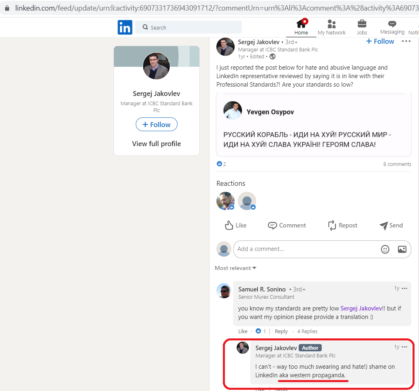The width and height of the screenshot is (419, 391).
Task: Click the LinkedIn logo icon
Action: coord(125,27)
